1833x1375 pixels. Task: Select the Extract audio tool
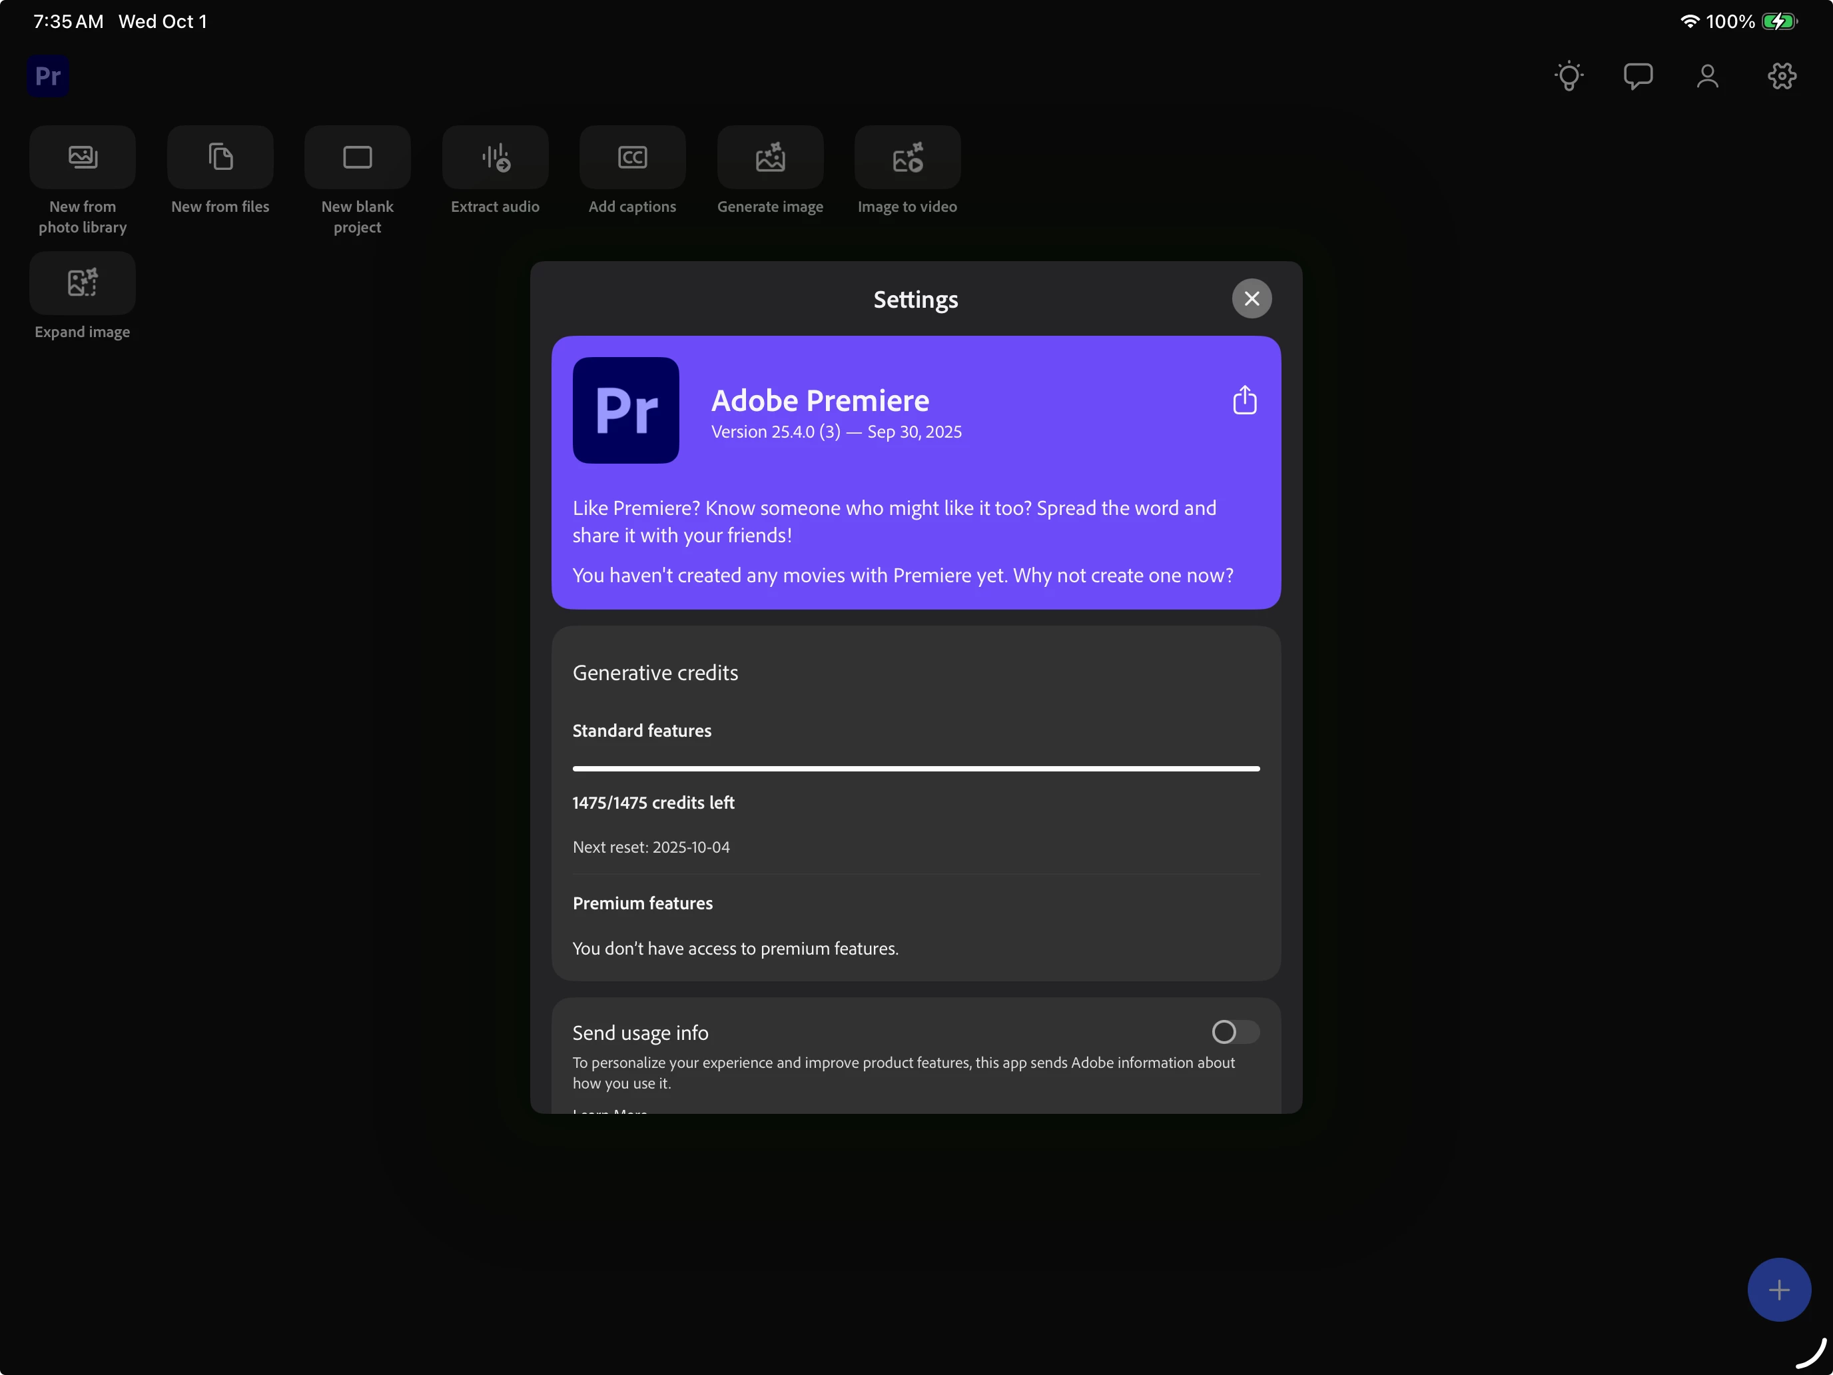(x=495, y=157)
